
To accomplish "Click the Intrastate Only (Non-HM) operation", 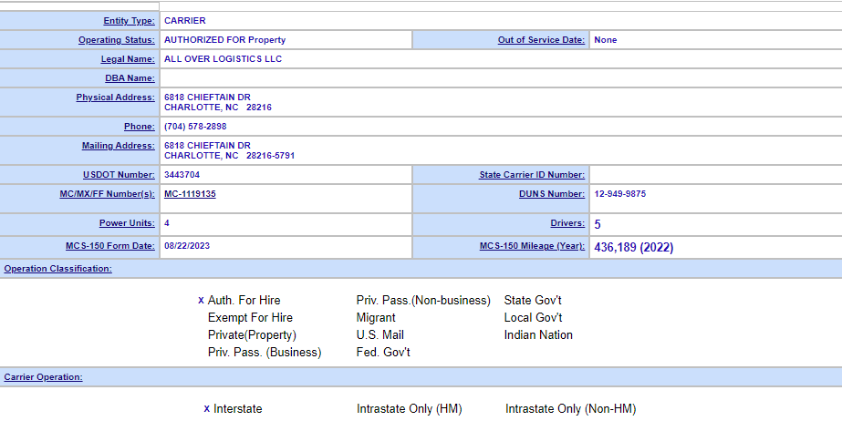I will (x=571, y=408).
